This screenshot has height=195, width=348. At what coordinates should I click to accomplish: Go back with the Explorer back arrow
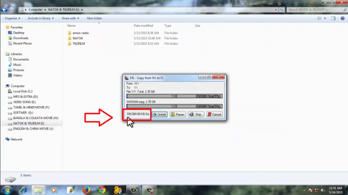[4, 10]
